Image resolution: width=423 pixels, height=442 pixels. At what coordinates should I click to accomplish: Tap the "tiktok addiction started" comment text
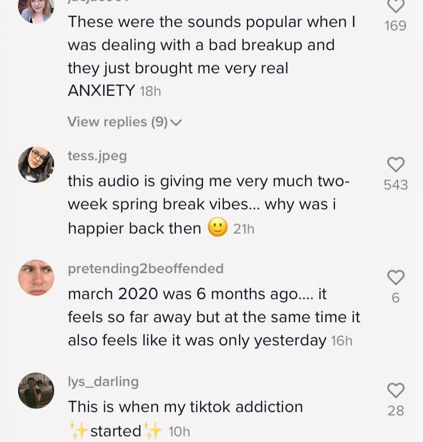(185, 407)
